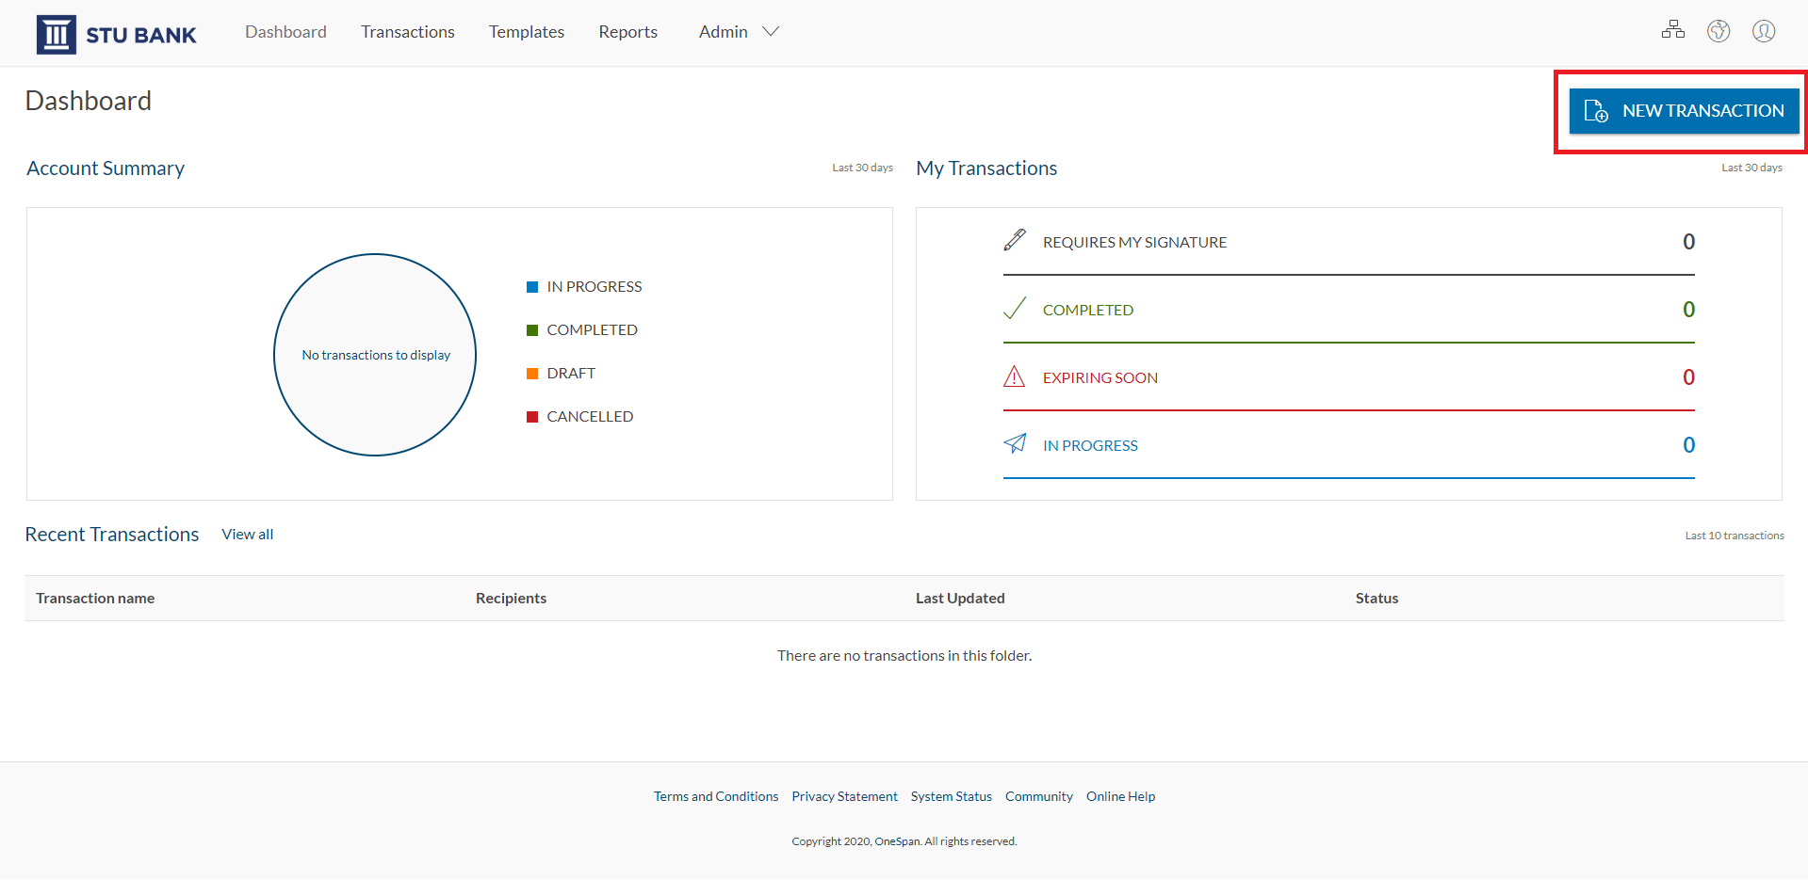
Task: Open the Community footer link
Action: [1039, 796]
